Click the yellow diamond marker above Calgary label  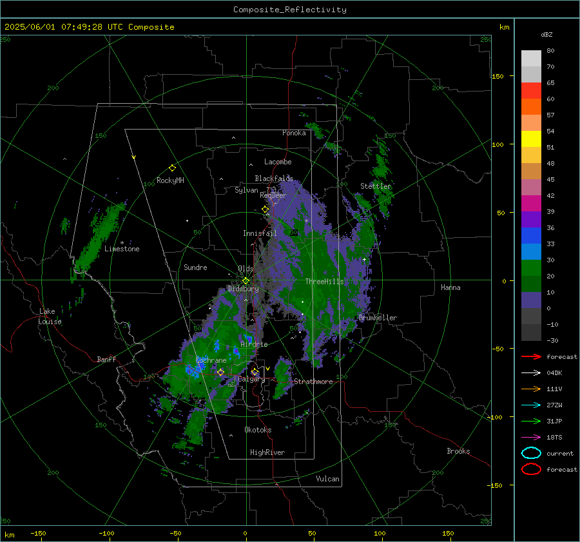(255, 372)
